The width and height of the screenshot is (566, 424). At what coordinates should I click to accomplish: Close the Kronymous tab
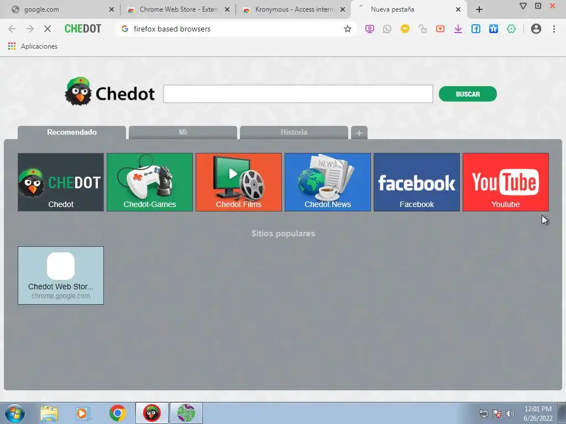tap(343, 10)
